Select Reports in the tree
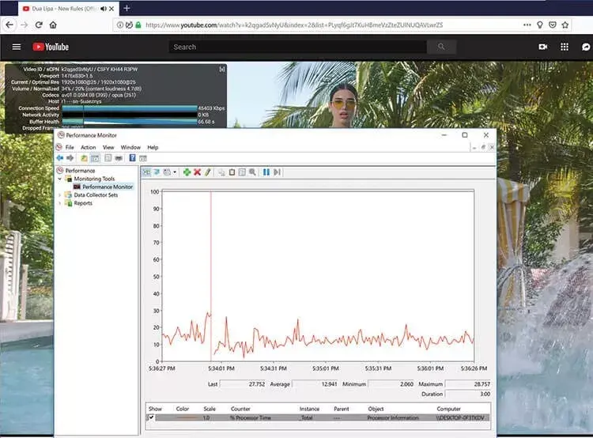This screenshot has height=438, width=593. [83, 203]
